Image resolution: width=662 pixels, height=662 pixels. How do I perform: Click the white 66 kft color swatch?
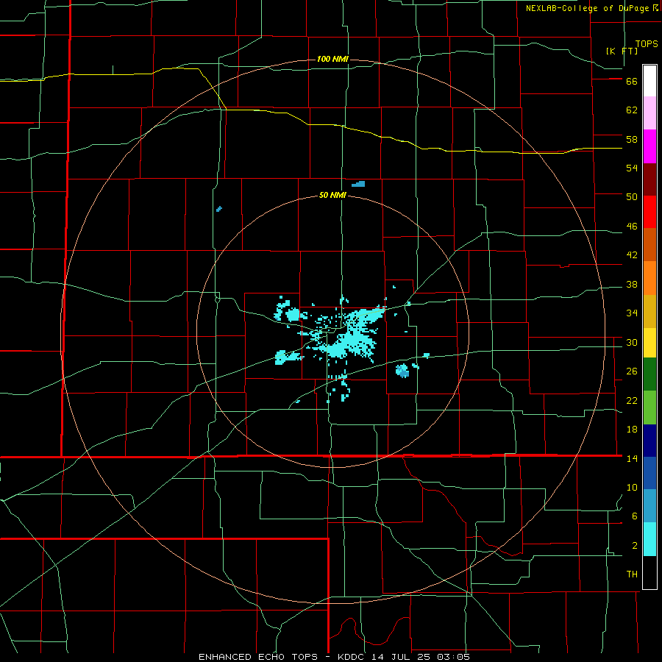coord(649,81)
